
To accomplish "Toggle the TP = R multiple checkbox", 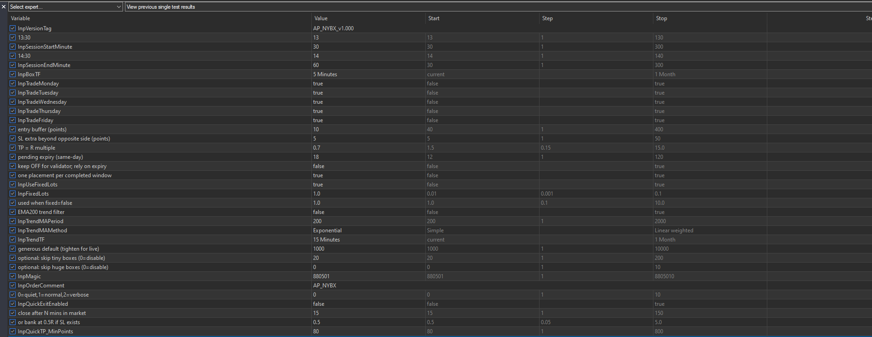I will coord(13,148).
